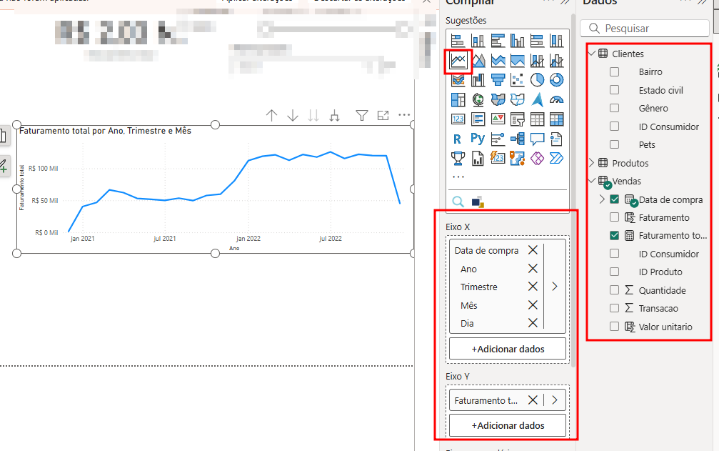Viewport: 719px width, 451px height.
Task: Select the matrix visual
Action: (x=557, y=119)
